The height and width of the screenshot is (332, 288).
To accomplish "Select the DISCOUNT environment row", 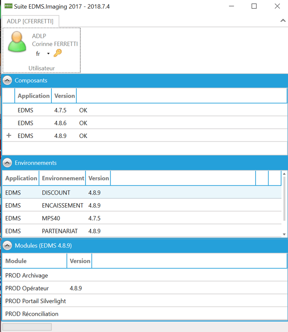I will click(x=142, y=193).
